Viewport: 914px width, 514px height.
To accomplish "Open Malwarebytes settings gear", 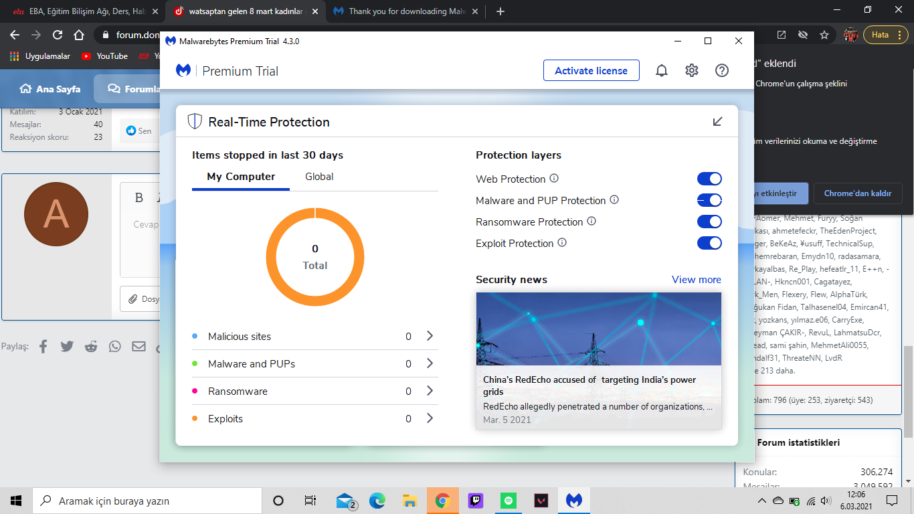I will tap(692, 70).
